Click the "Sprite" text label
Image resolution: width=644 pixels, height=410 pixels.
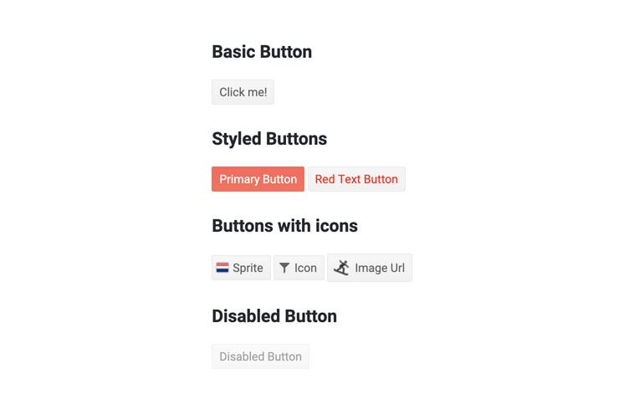tap(248, 268)
